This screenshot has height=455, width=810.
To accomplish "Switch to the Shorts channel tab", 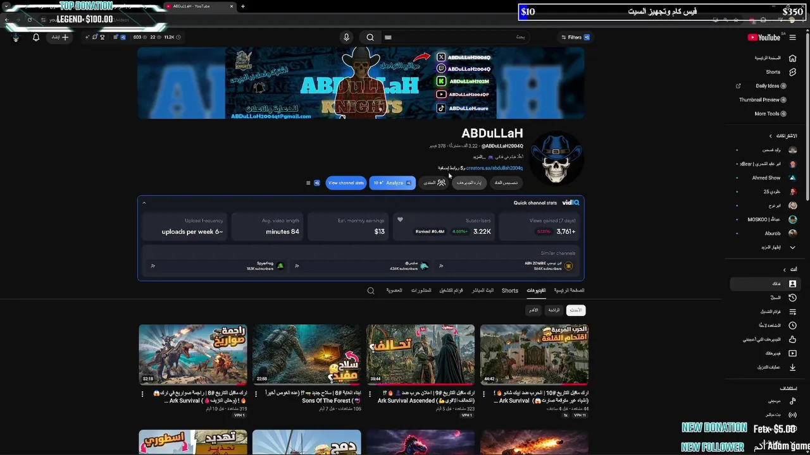I will click(x=510, y=291).
